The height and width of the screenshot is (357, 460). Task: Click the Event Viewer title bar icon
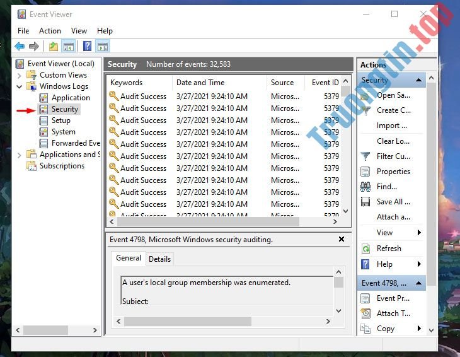click(21, 14)
